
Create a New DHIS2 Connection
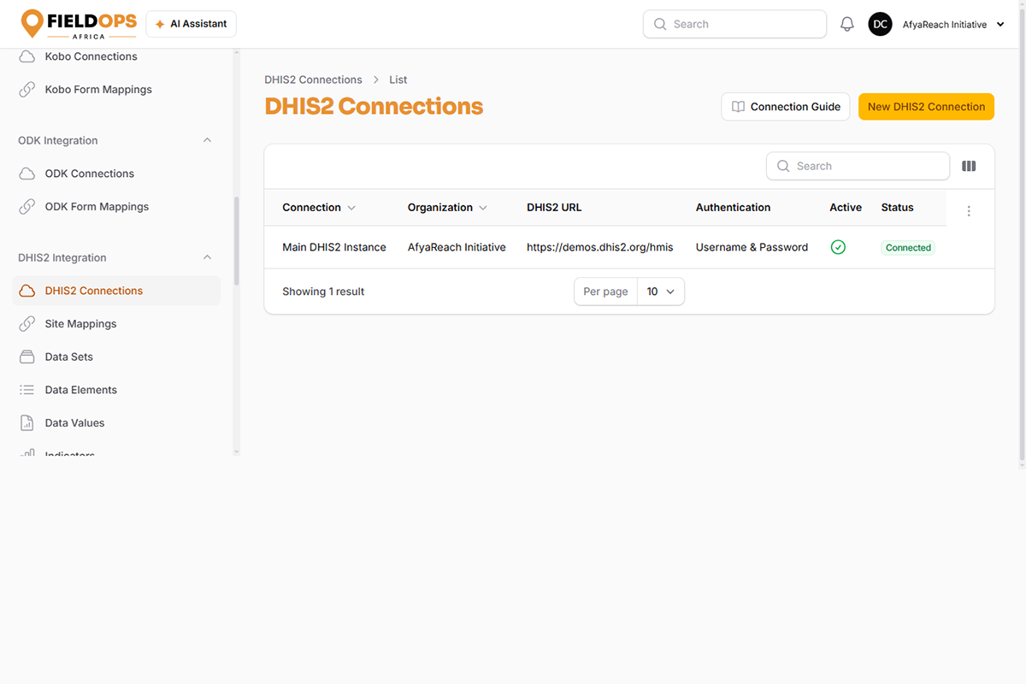tap(926, 107)
